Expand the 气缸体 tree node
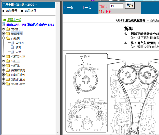This screenshot has width=159, height=135. click(4, 65)
